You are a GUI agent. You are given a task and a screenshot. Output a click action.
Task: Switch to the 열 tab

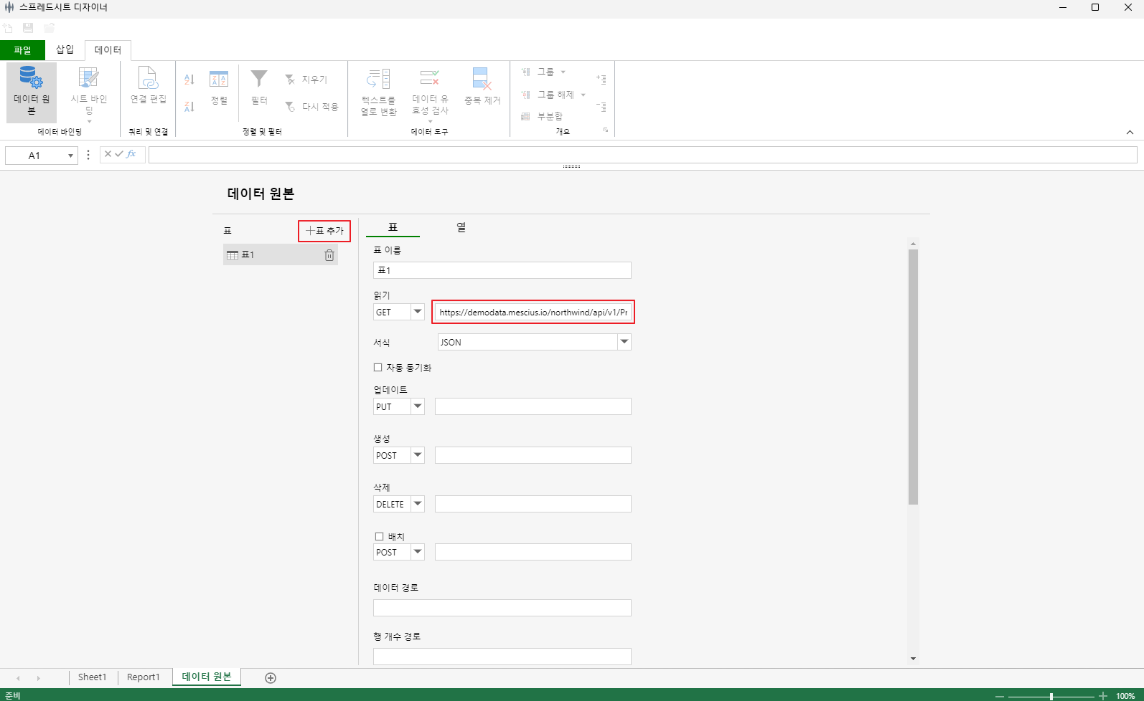tap(461, 227)
